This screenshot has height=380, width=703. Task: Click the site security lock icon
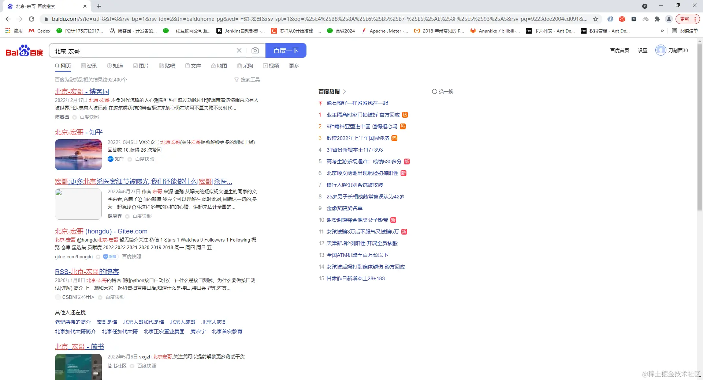(46, 19)
